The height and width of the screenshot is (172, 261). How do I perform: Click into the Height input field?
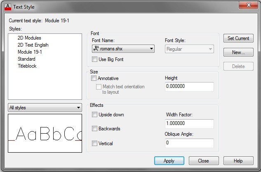pos(189,87)
